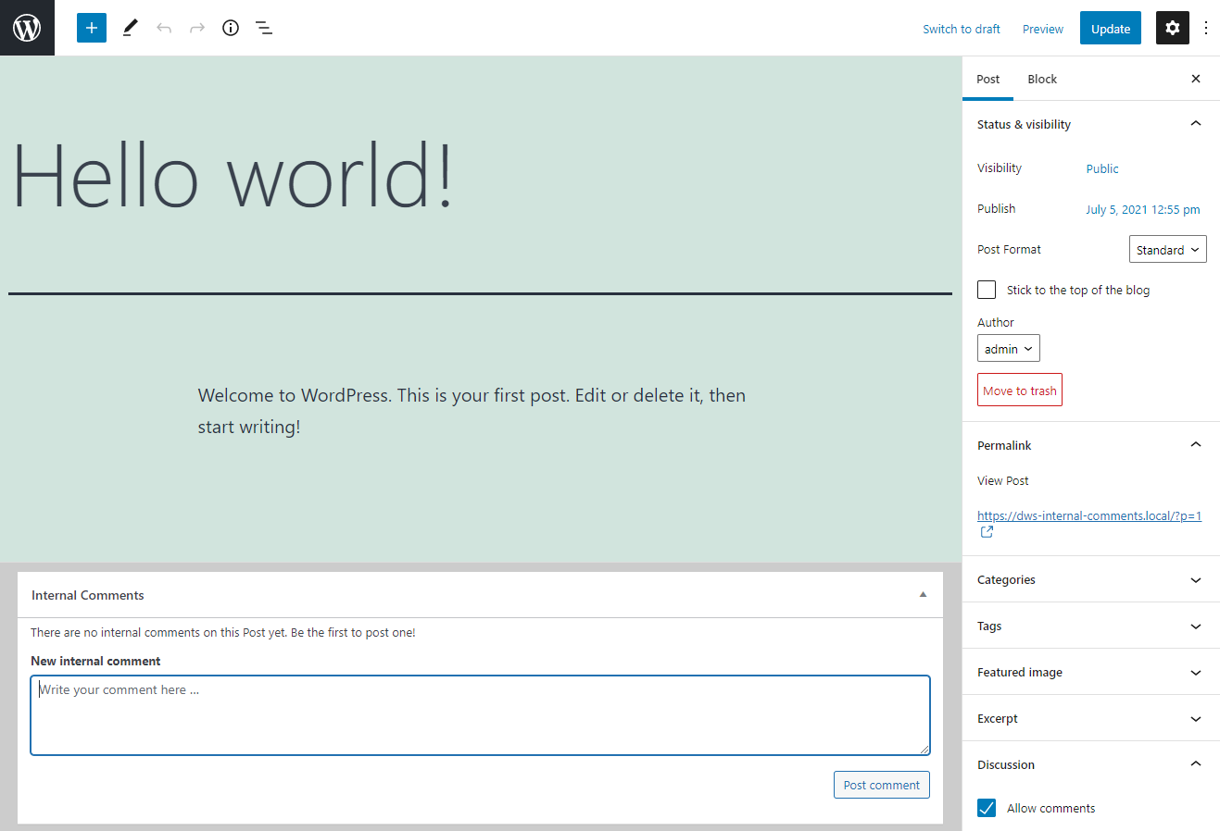The image size is (1220, 831).
Task: Enable Stick to the top of the blog
Action: (987, 290)
